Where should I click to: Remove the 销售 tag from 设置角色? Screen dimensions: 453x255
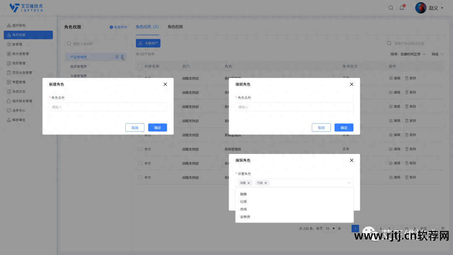click(248, 183)
